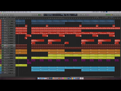Fast forward with the transport forward button
Image resolution: width=121 pixels, height=91 pixels.
pyautogui.click(x=35, y=15)
